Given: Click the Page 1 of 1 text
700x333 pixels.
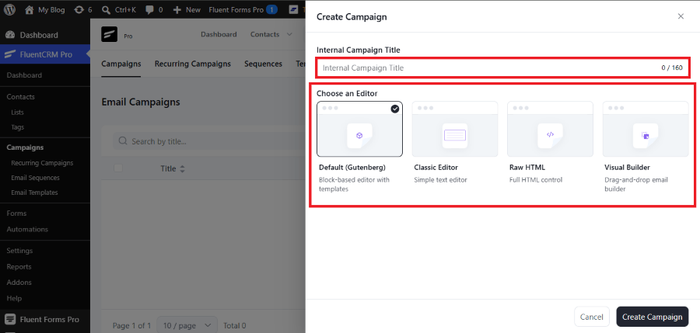Looking at the screenshot, I should point(131,326).
